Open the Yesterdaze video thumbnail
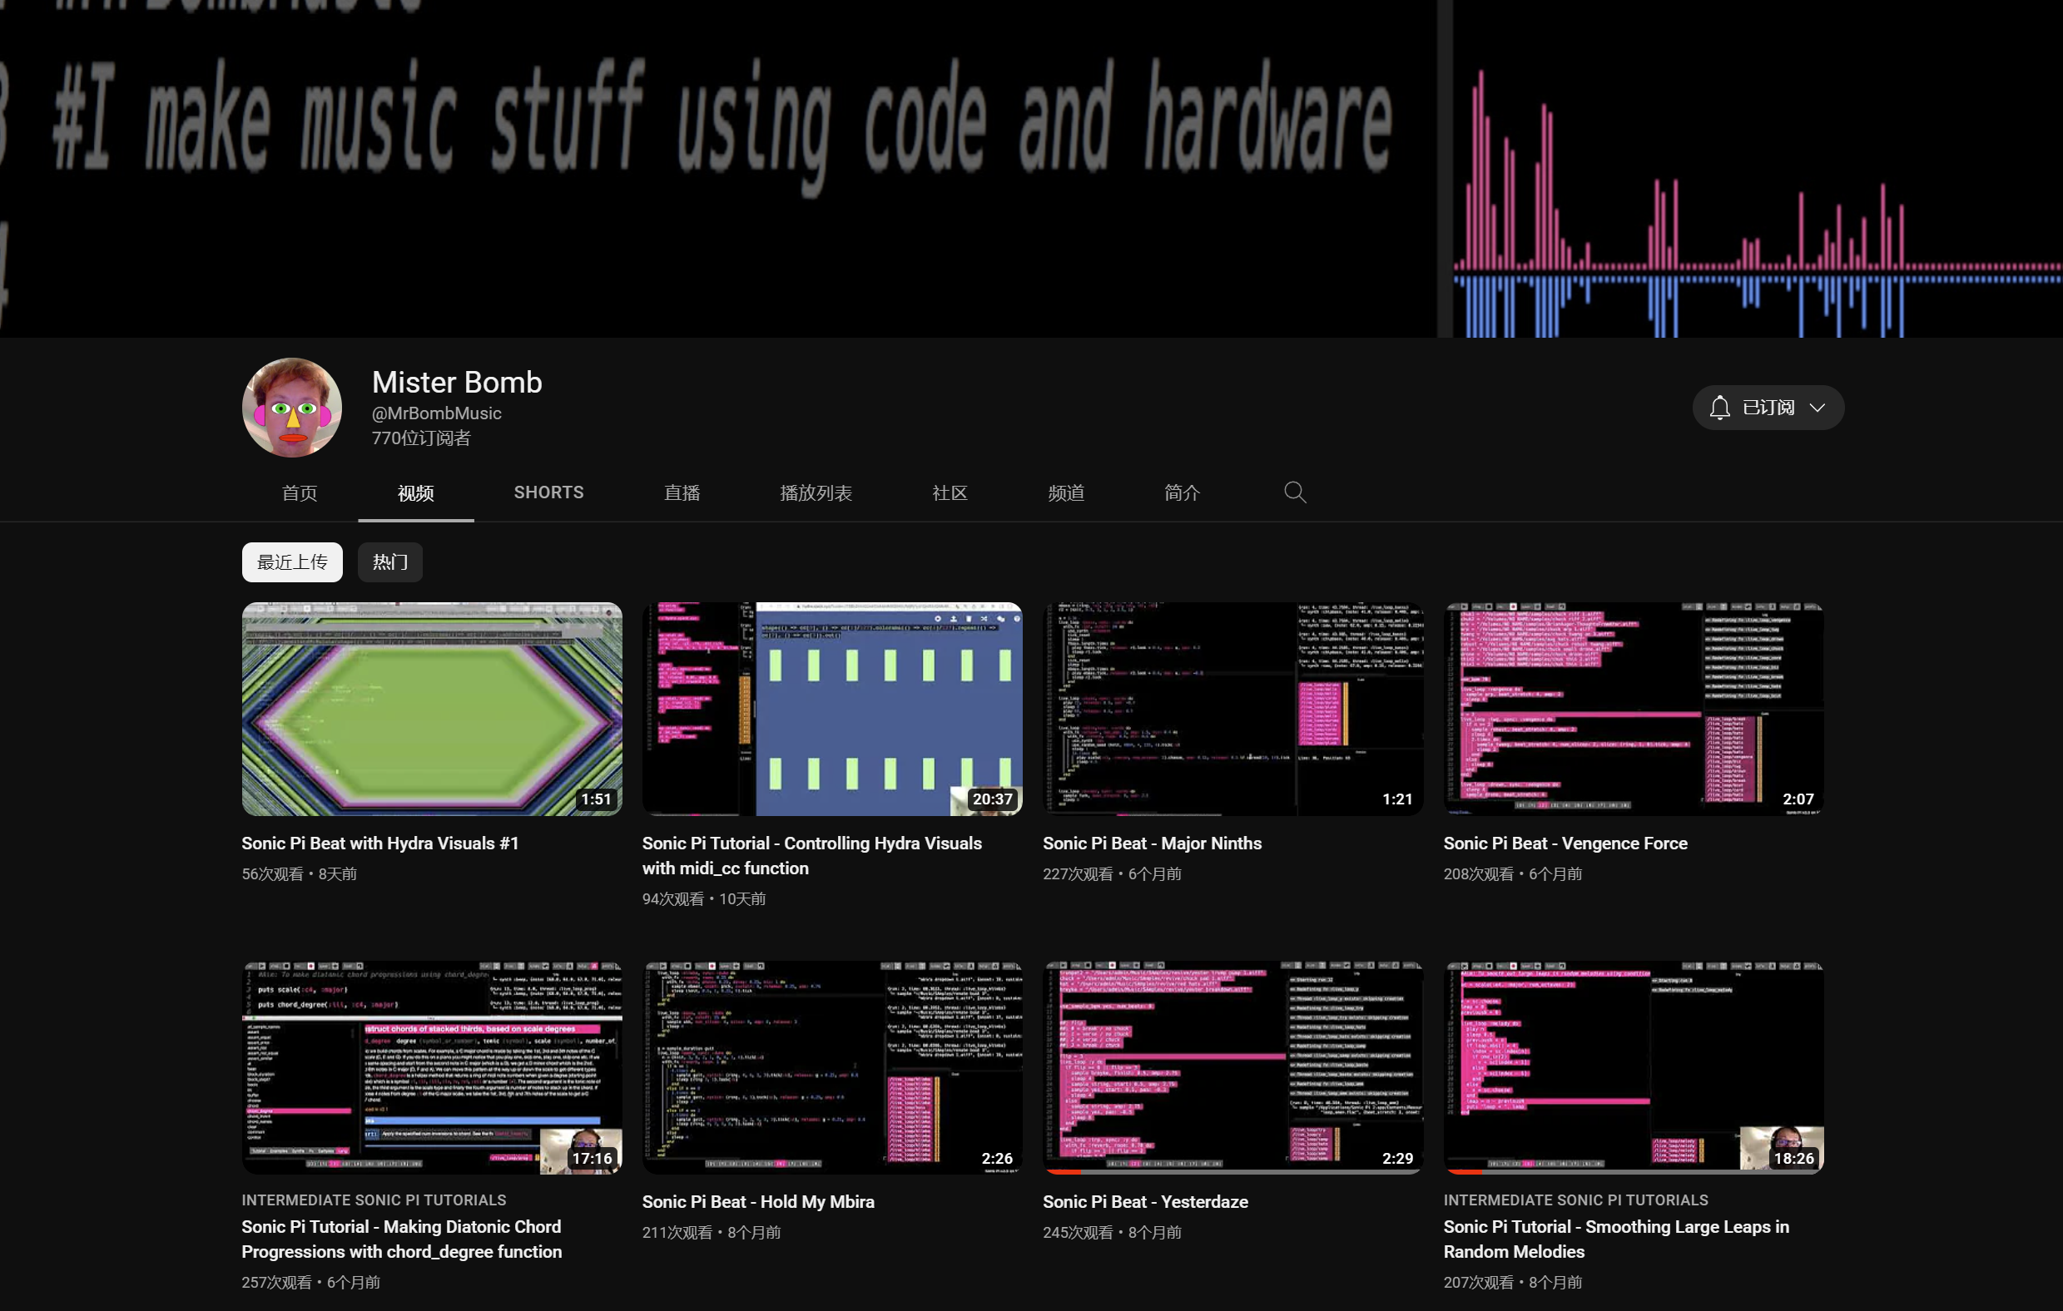 coord(1232,1068)
